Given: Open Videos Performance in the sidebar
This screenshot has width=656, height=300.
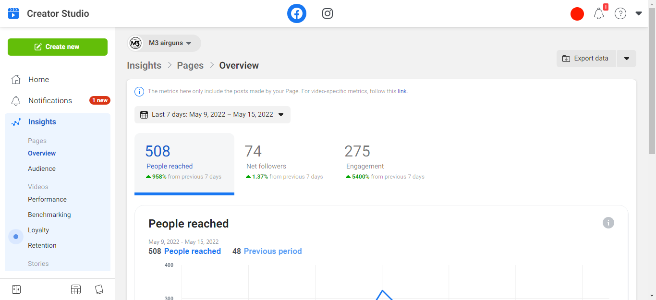Looking at the screenshot, I should pyautogui.click(x=47, y=199).
